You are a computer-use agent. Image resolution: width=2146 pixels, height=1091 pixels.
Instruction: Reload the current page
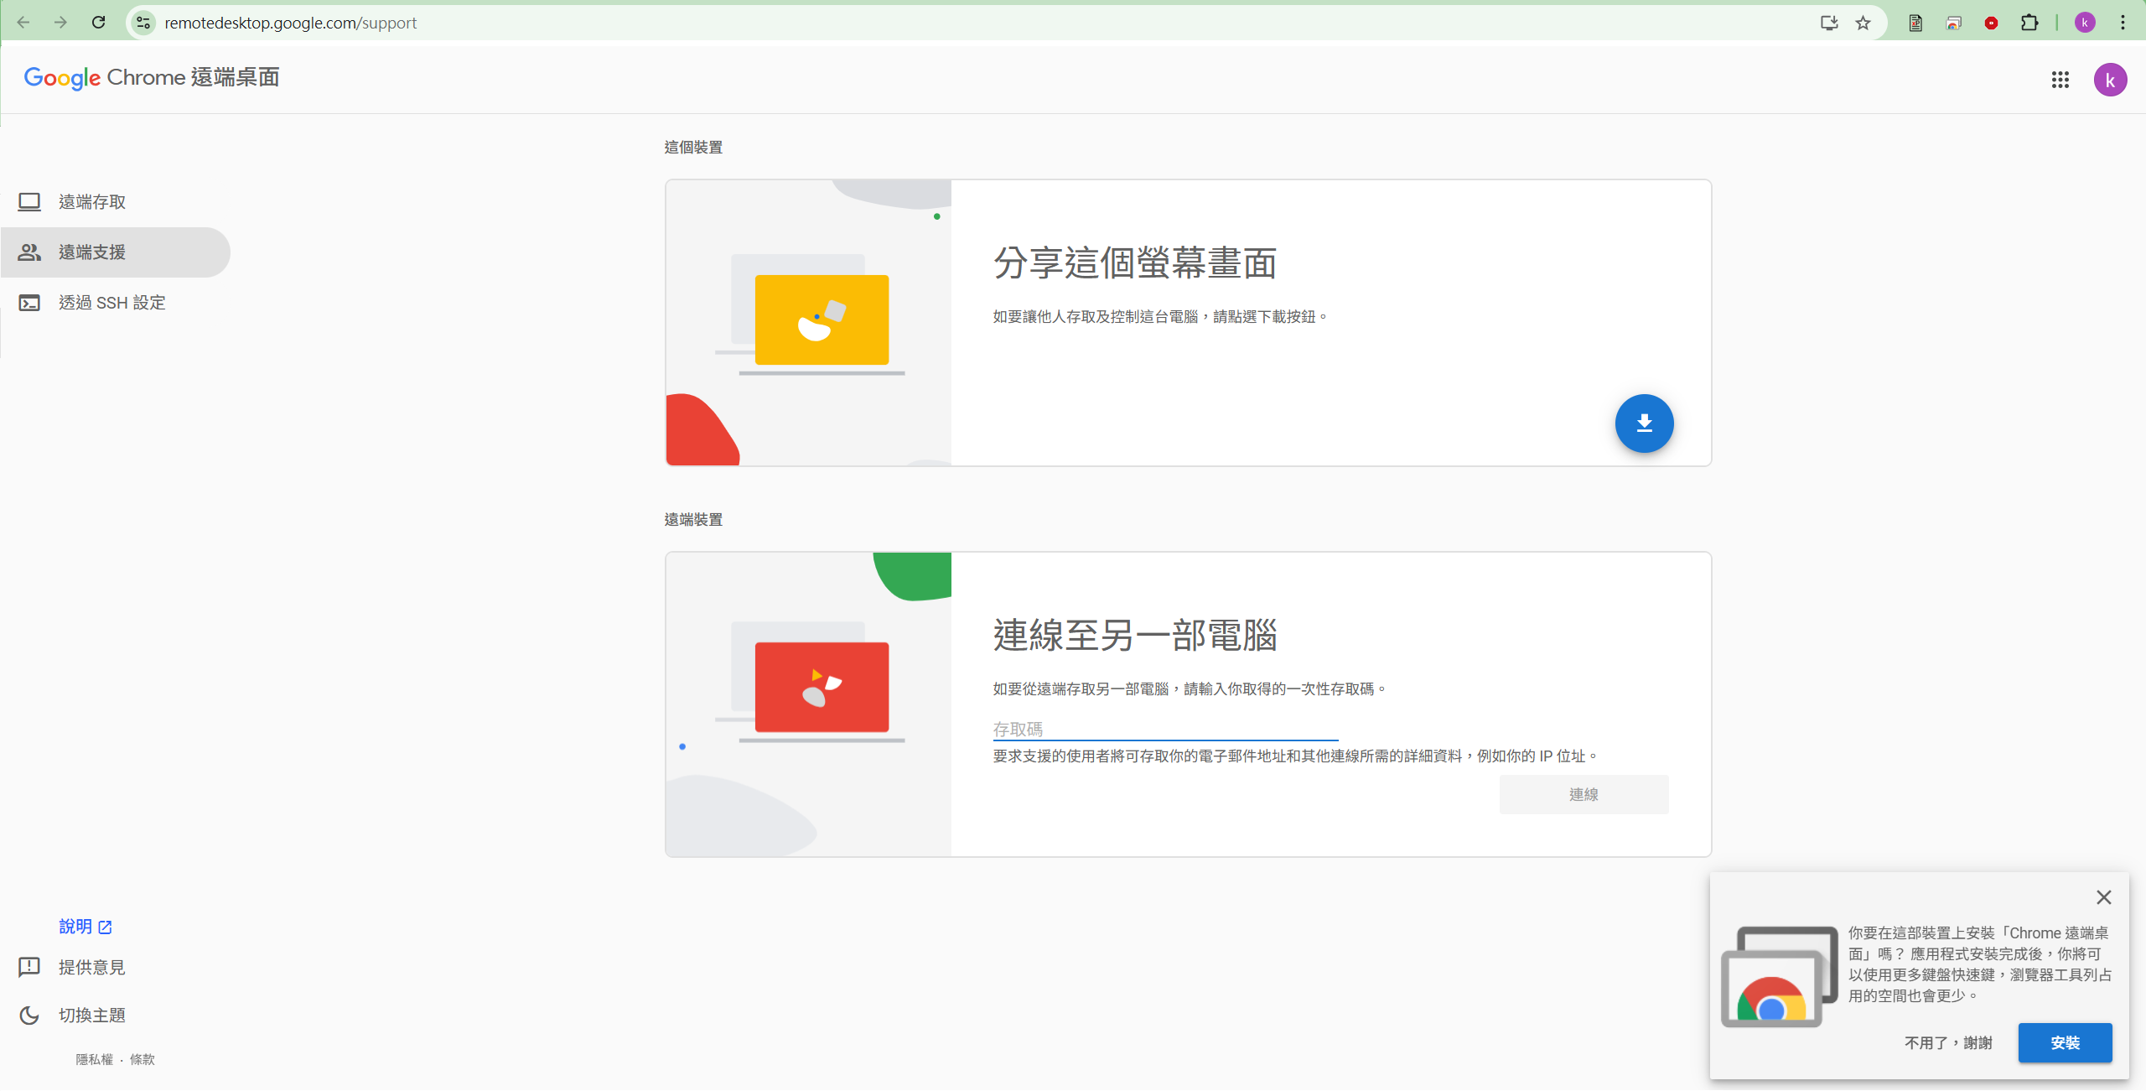(99, 23)
